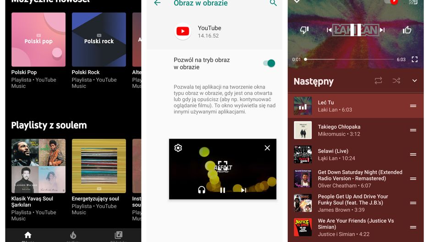Toggle repeat in Następny queue
This screenshot has height=242, width=429.
(379, 80)
